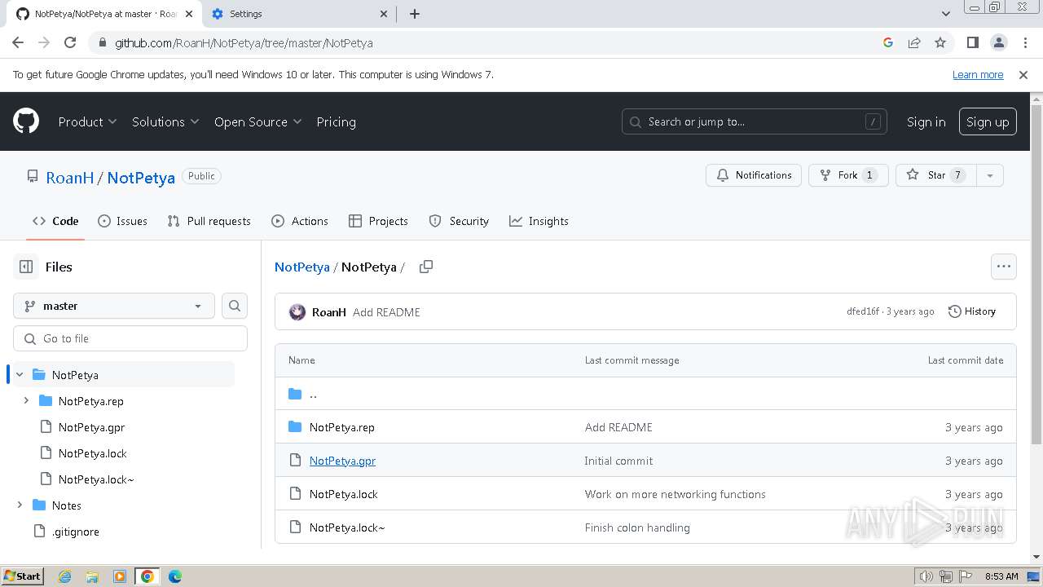Open NotPetya.lock~ file in list

[x=347, y=527]
